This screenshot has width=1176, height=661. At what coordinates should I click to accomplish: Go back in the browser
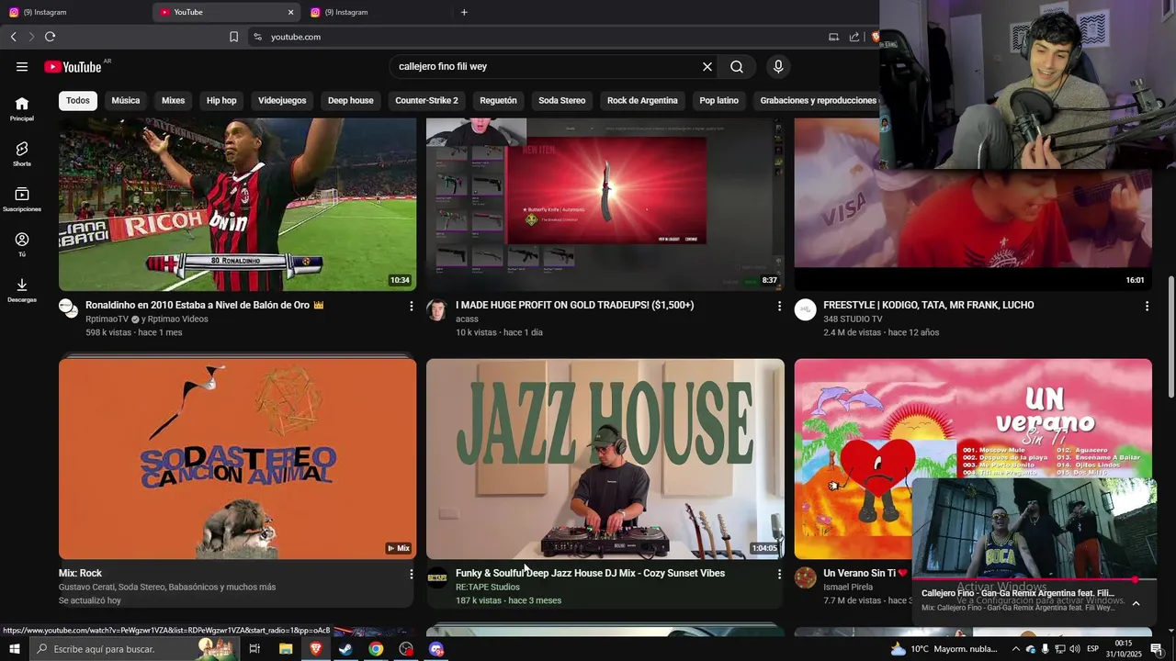coord(13,37)
